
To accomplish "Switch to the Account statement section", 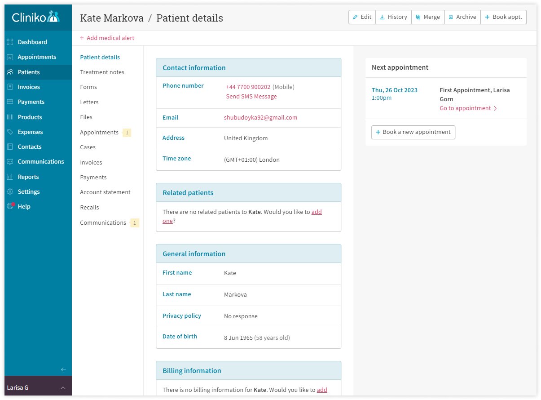I will 105,192.
